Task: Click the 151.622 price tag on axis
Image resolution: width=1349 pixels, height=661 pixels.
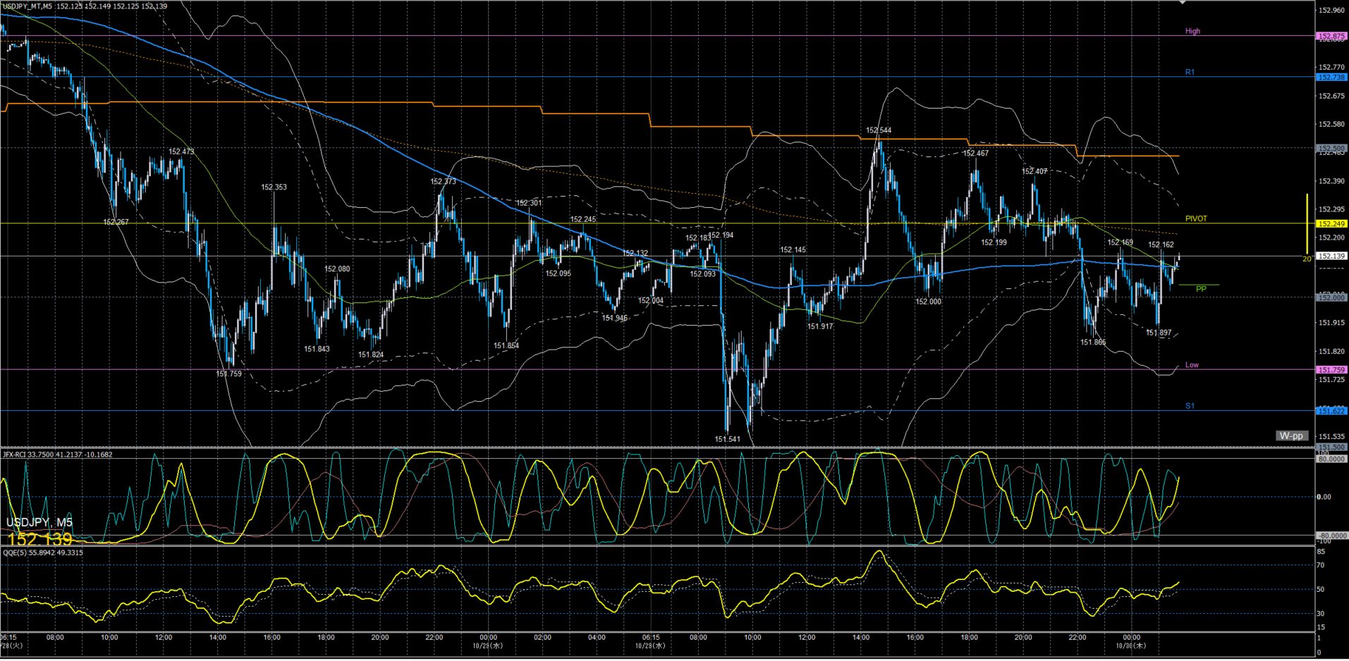Action: point(1331,411)
